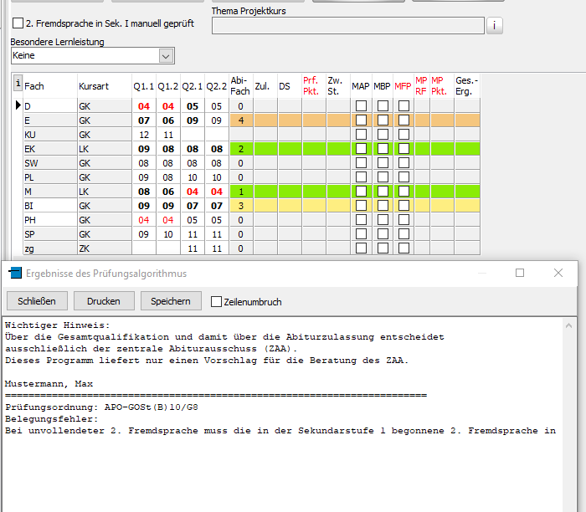Click the Speichern button
The image size is (586, 512).
[171, 301]
